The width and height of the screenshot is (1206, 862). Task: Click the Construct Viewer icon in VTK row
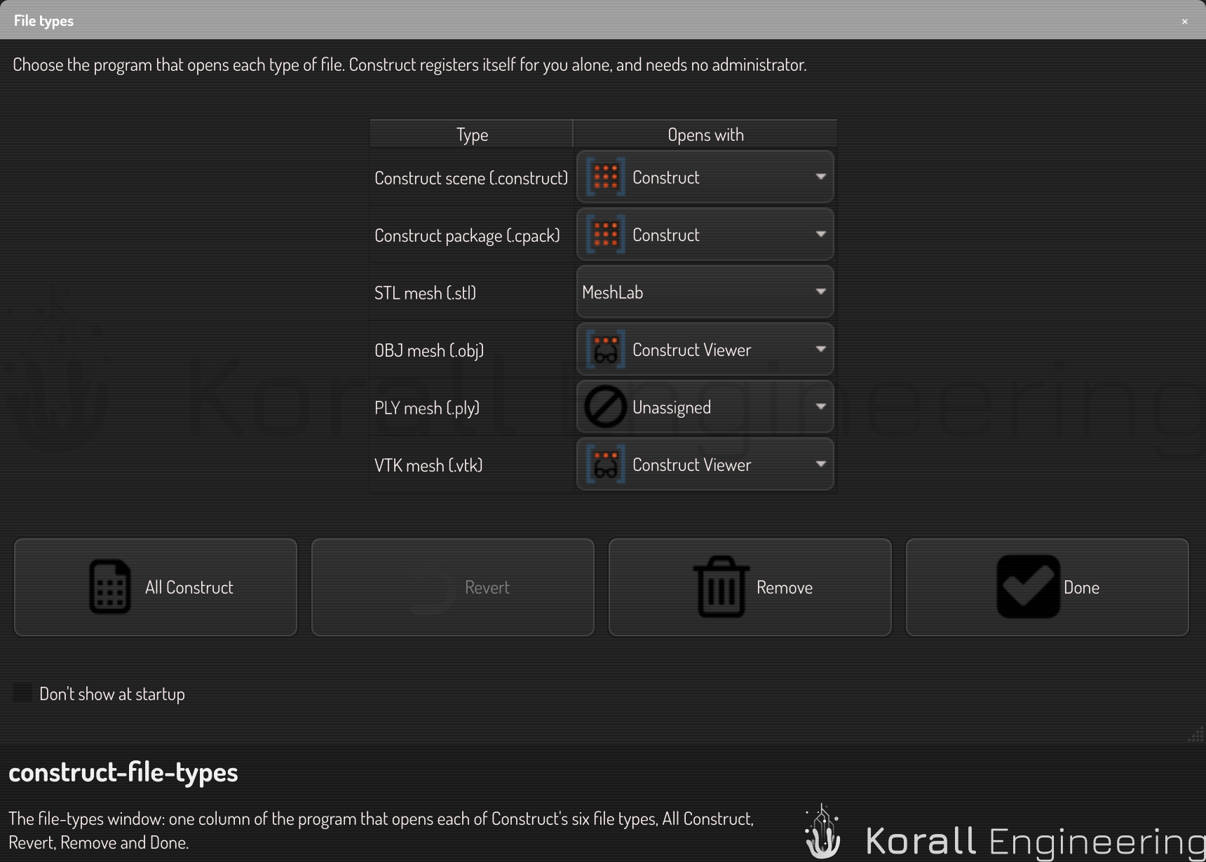coord(606,465)
